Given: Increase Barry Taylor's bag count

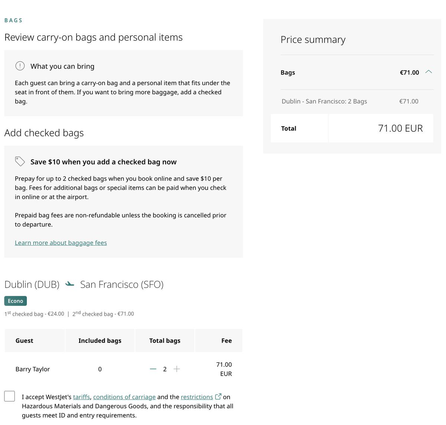Looking at the screenshot, I should click(177, 369).
